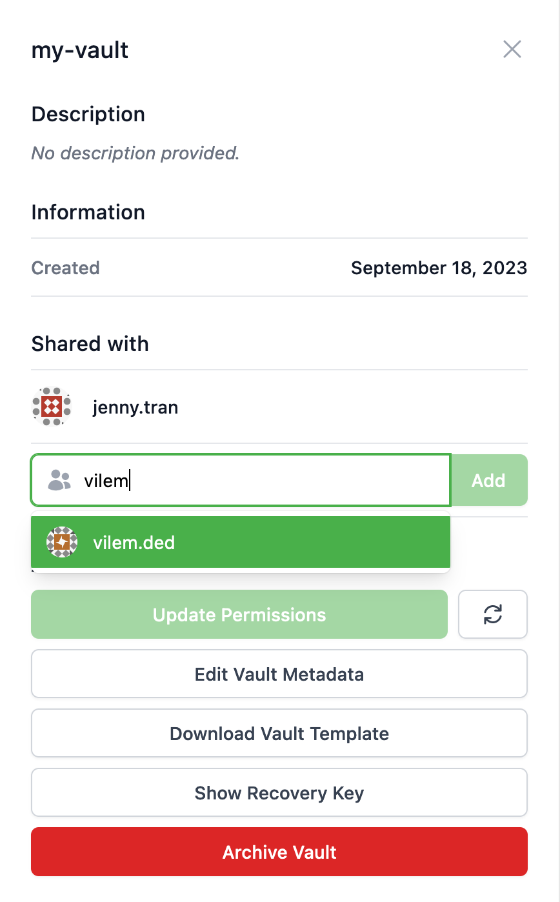Click Update Permissions

239,614
